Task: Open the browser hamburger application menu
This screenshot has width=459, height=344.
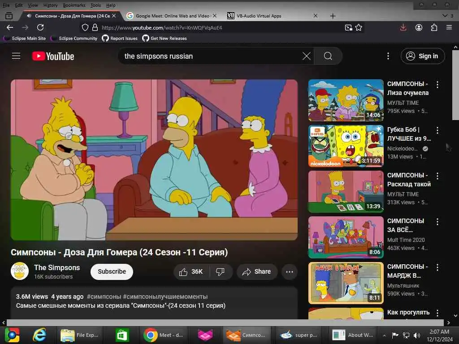Action: (x=449, y=27)
